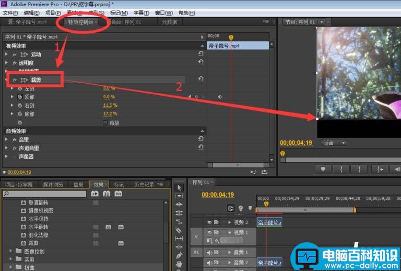Click the 11.5 % 右侧 crop value
The image size is (401, 271).
coord(110,105)
